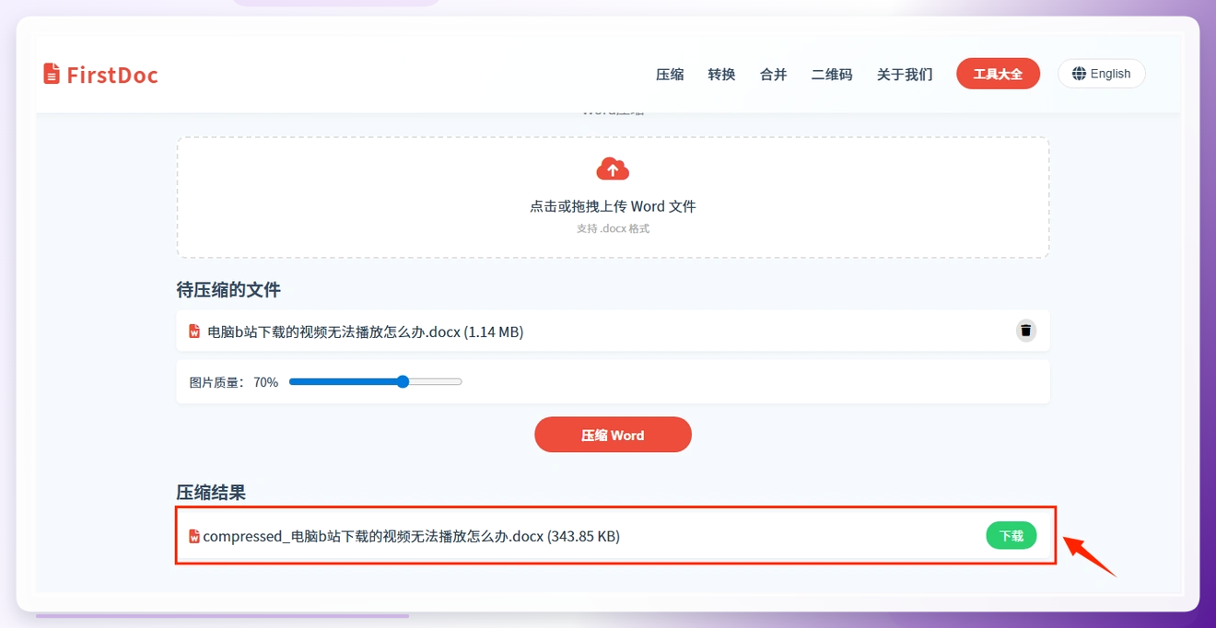Go to the 关于我们 page

[x=905, y=75]
